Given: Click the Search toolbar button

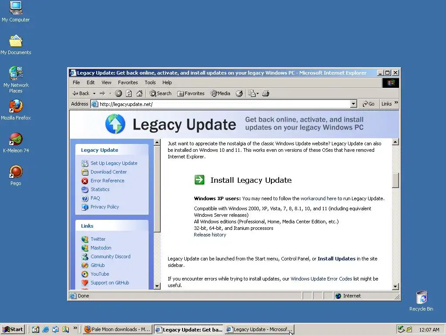Looking at the screenshot, I should click(x=160, y=93).
